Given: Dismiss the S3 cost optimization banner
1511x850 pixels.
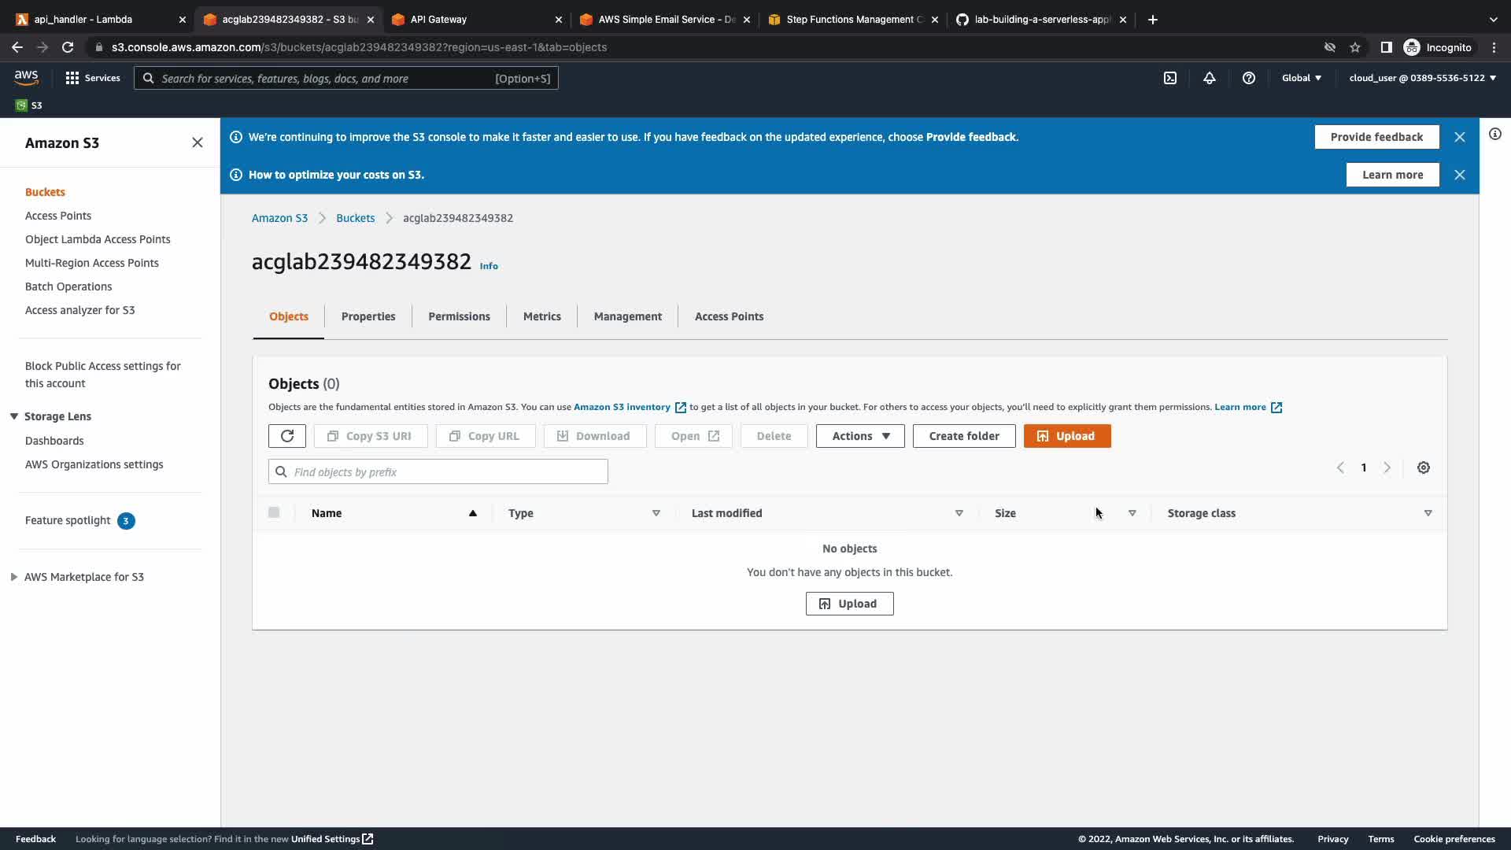Looking at the screenshot, I should (1460, 175).
